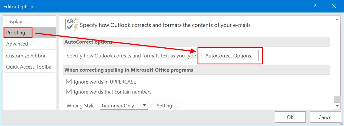Screen dimensions: 344x126
Task: Click the scrollbar down arrow
Action: [x=337, y=106]
